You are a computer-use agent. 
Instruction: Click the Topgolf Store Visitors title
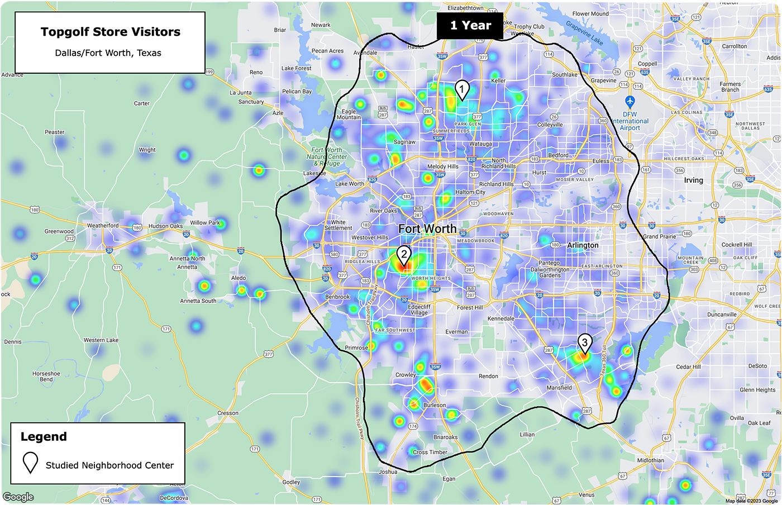tap(111, 32)
